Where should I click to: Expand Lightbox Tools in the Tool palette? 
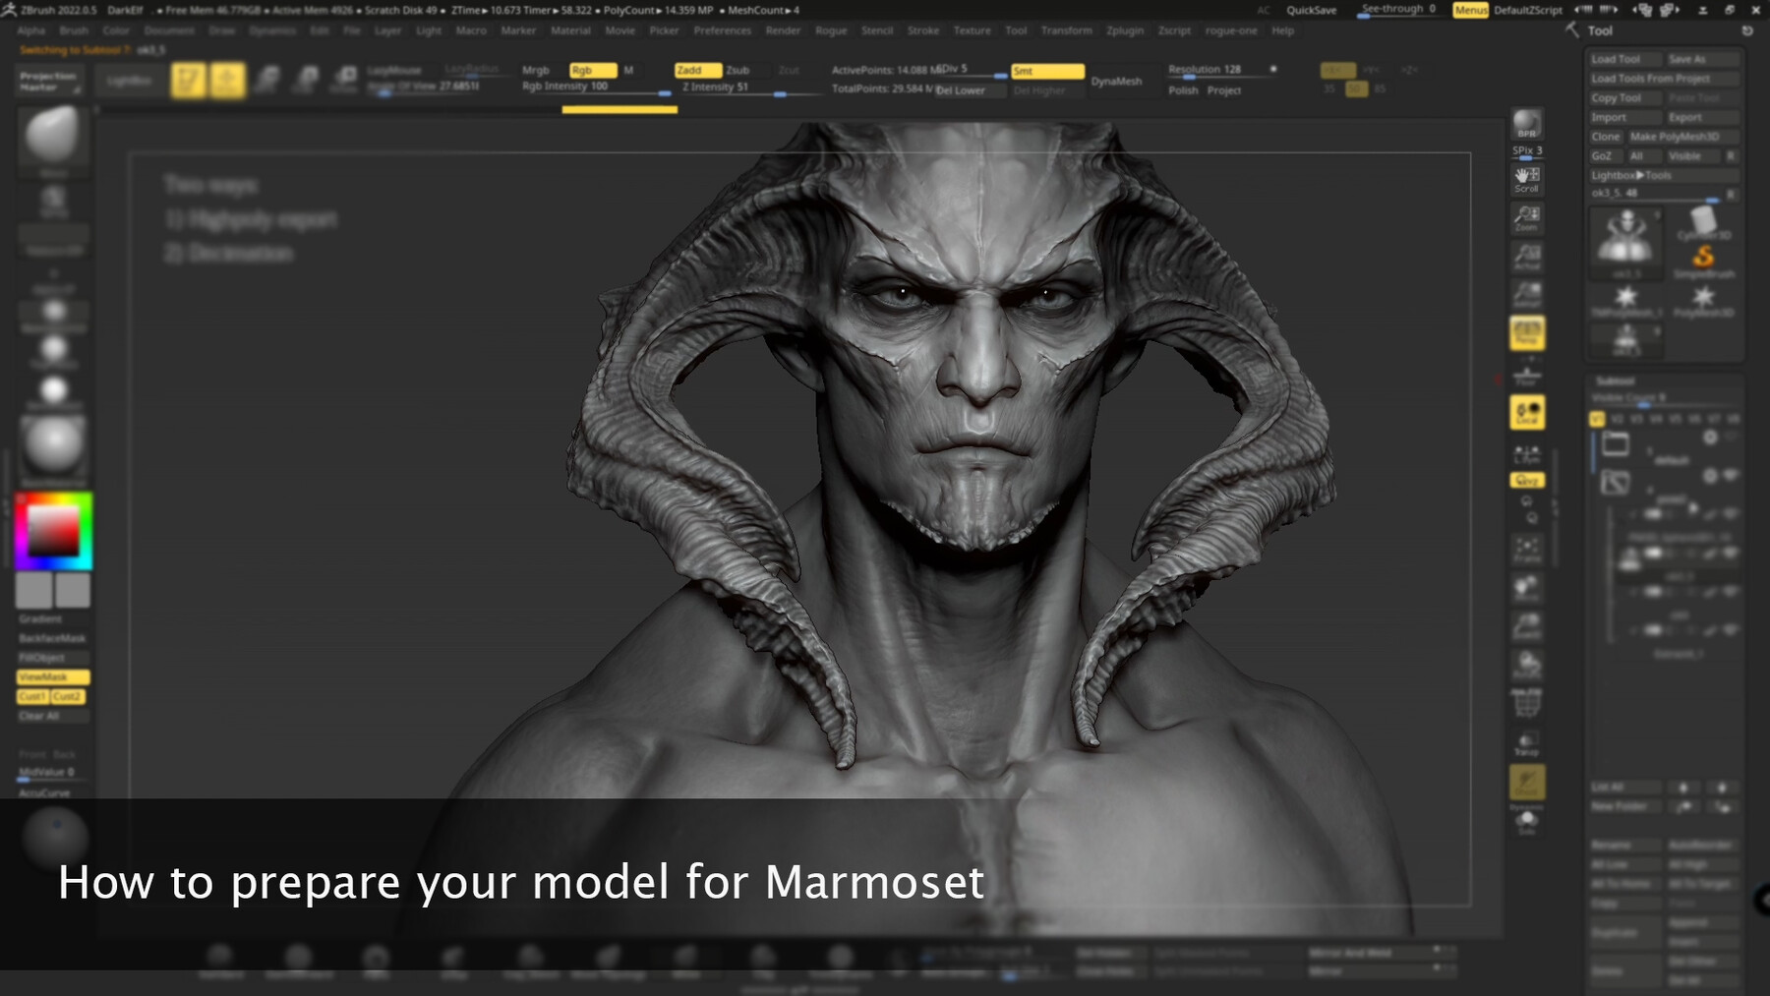1665,175
